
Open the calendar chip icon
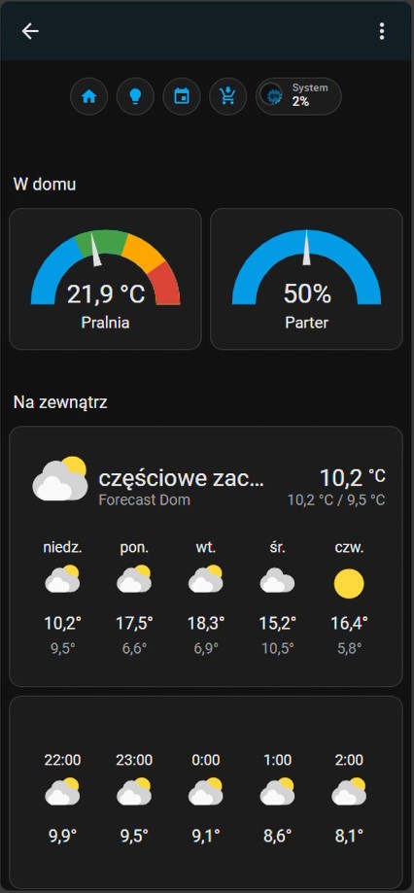point(182,96)
